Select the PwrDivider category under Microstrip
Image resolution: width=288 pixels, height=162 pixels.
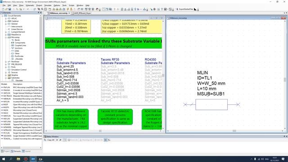click(19, 56)
